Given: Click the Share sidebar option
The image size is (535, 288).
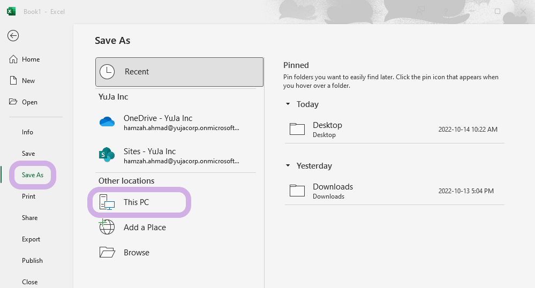Looking at the screenshot, I should [x=29, y=218].
